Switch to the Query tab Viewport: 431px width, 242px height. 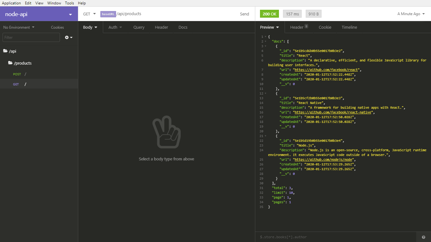pyautogui.click(x=139, y=27)
